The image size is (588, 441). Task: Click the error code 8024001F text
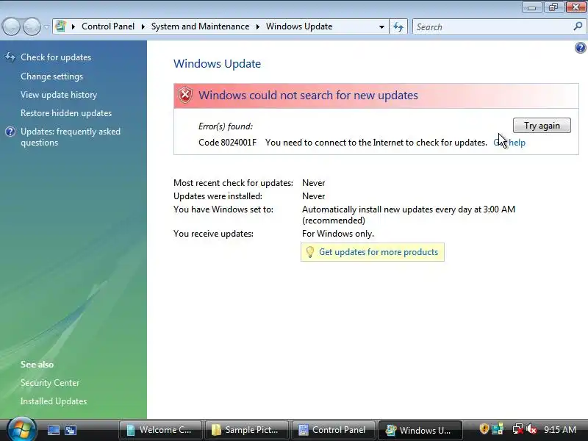pyautogui.click(x=228, y=143)
